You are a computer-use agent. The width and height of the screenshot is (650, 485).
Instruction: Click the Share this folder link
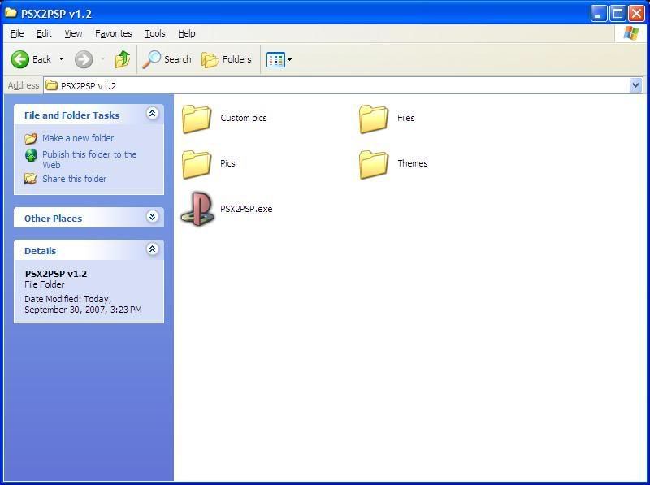75,179
